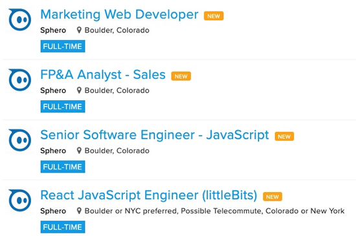Open the Marketing Web Developer job posting
This screenshot has height=236, width=356.
[x=119, y=14]
